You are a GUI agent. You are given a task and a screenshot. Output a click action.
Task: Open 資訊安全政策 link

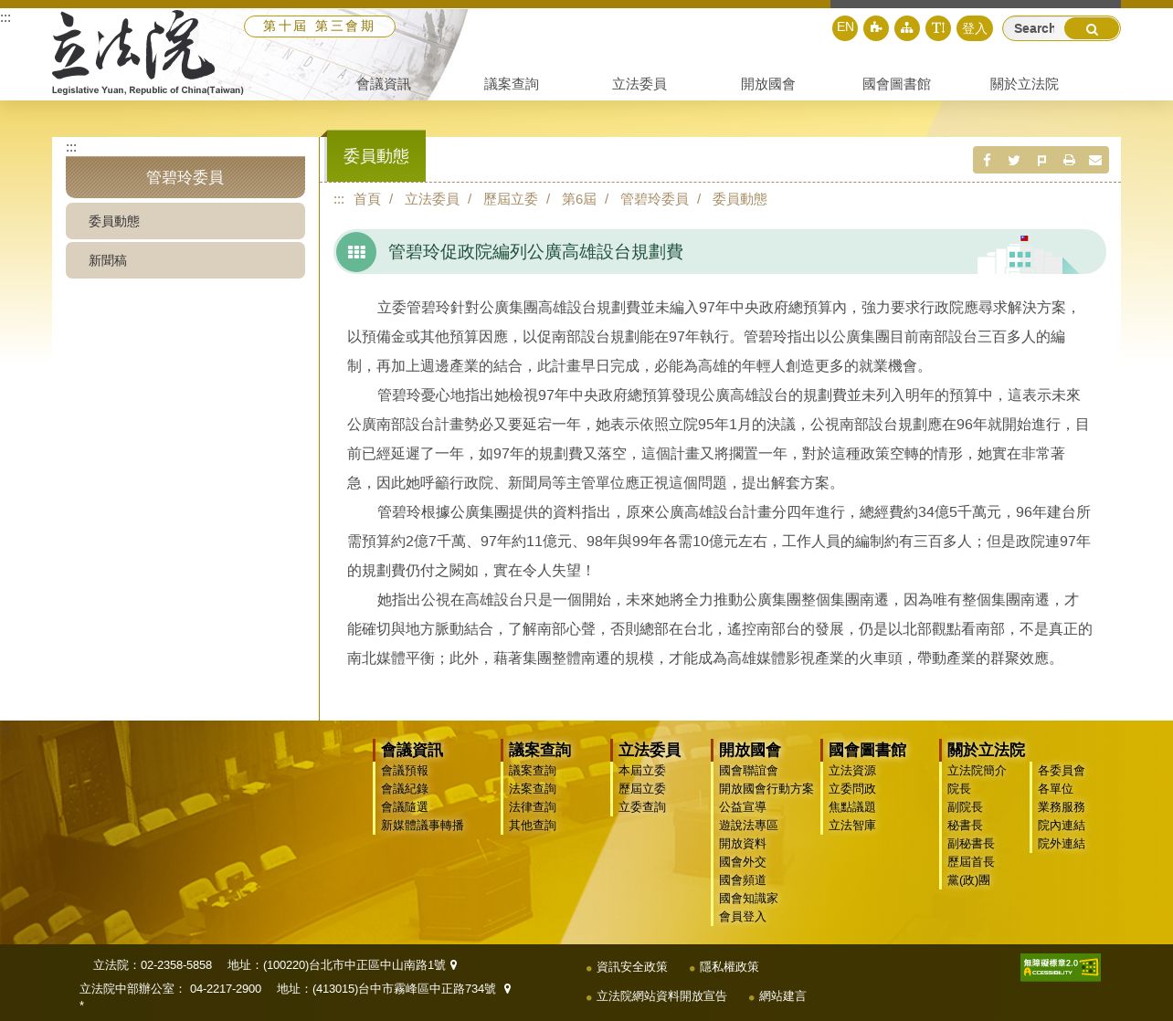coord(632,967)
